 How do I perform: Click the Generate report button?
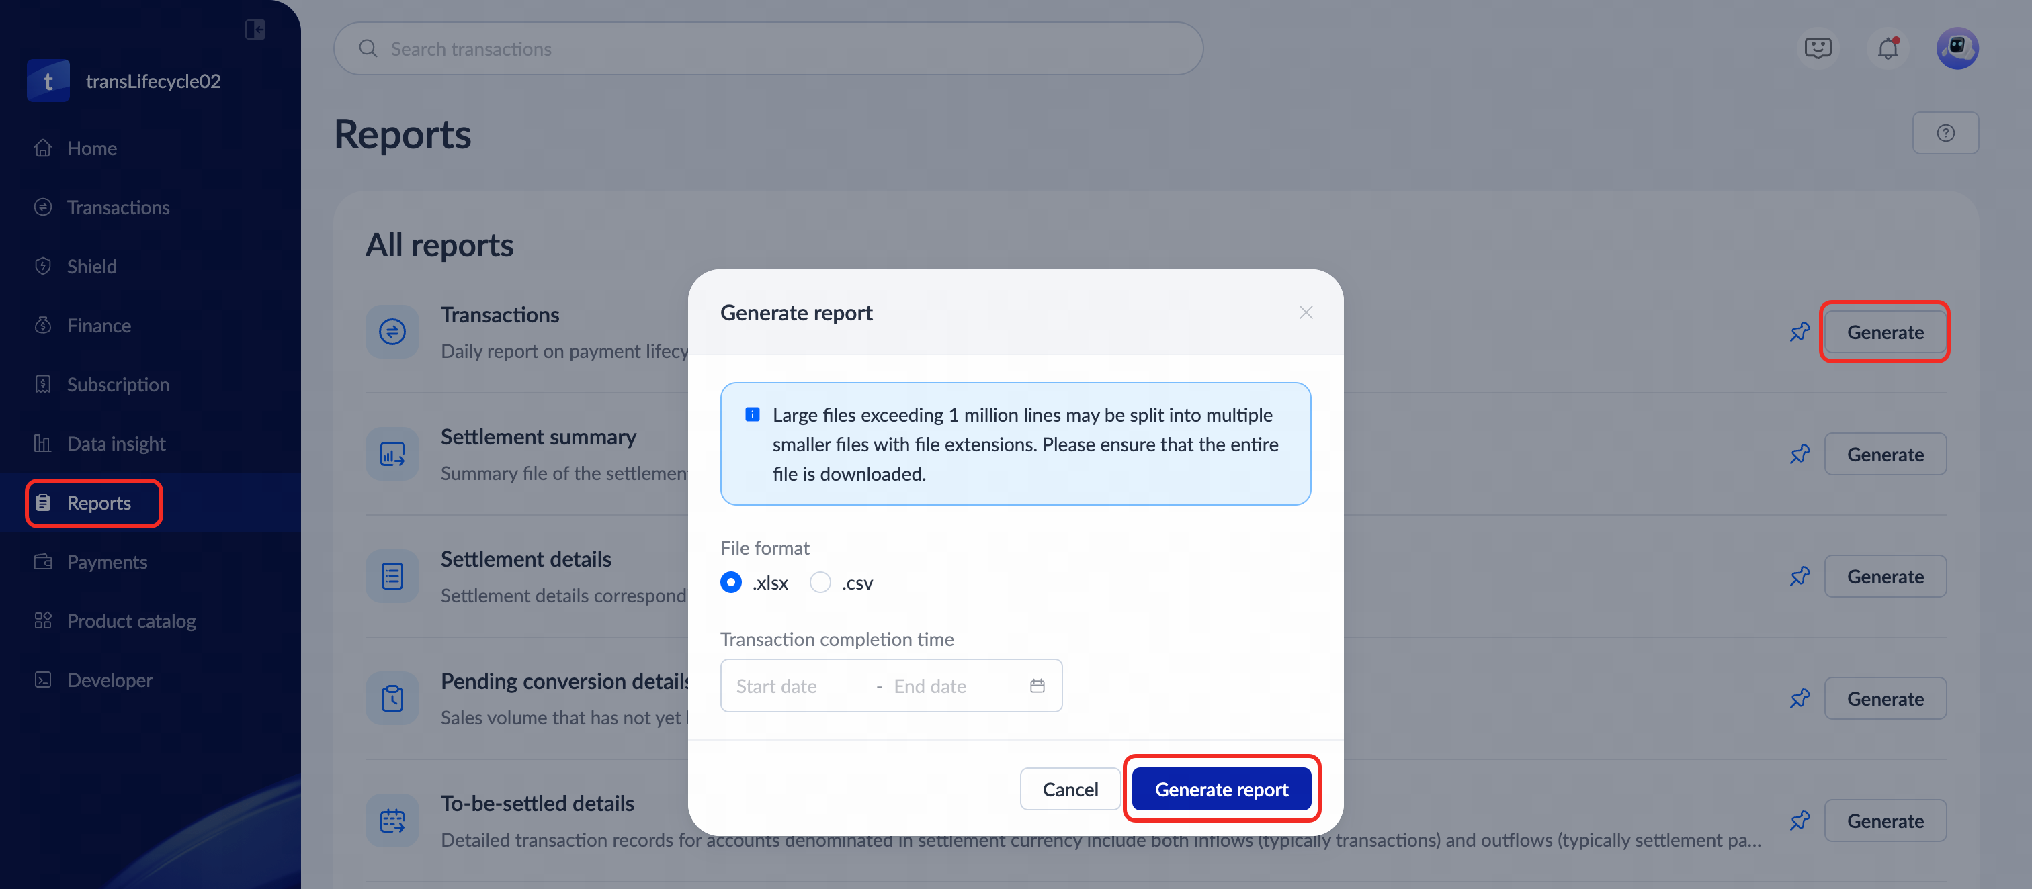pos(1221,789)
